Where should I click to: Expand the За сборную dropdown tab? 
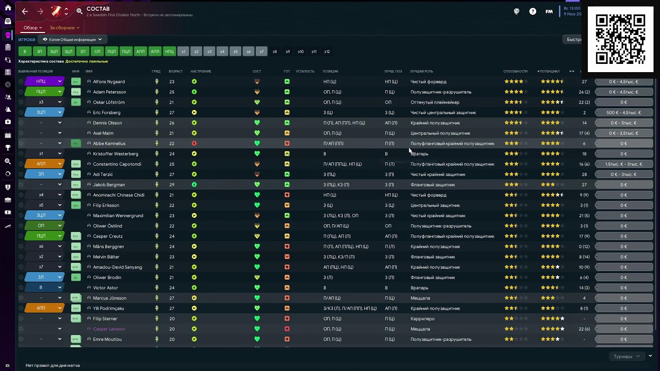coord(64,28)
